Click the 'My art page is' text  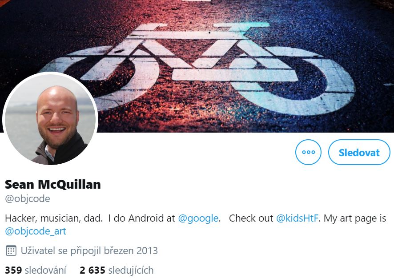point(355,218)
